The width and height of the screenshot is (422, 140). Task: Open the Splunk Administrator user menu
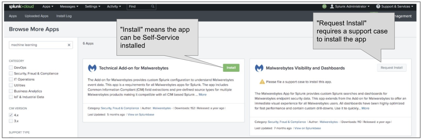pyautogui.click(x=350, y=7)
